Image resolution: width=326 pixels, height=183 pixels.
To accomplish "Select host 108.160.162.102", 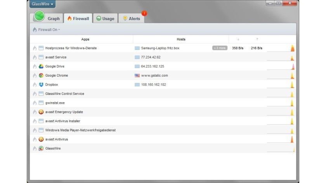I will [153, 85].
